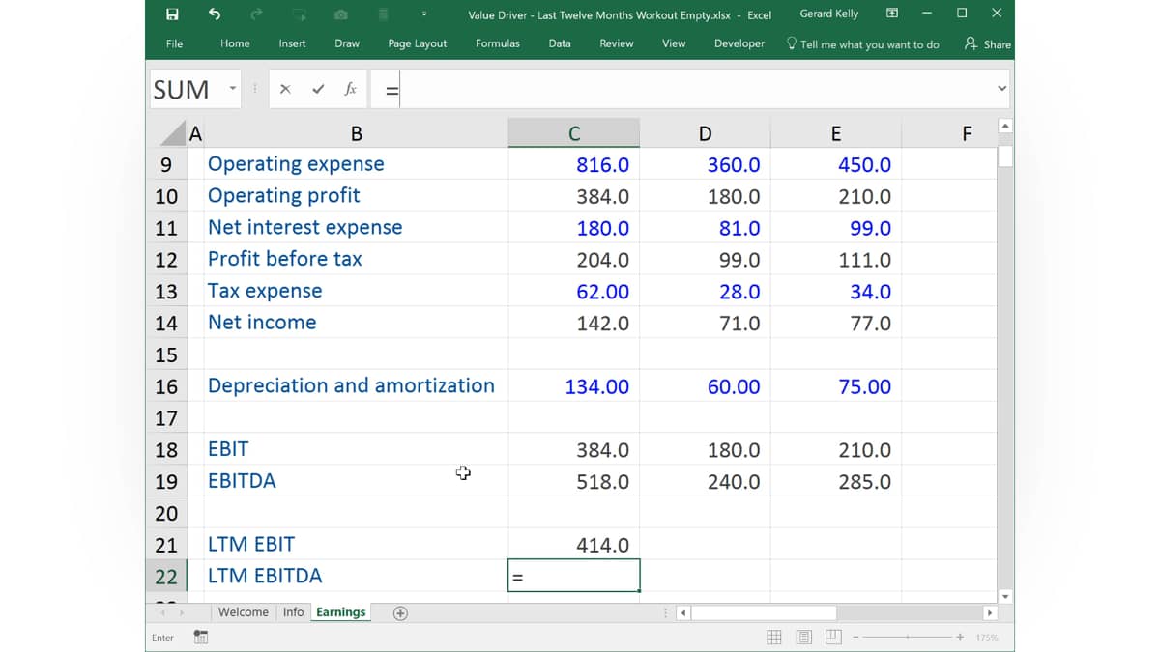Screen dimensions: 1160x652
Task: Click previous sheet navigation arrow
Action: 162,613
